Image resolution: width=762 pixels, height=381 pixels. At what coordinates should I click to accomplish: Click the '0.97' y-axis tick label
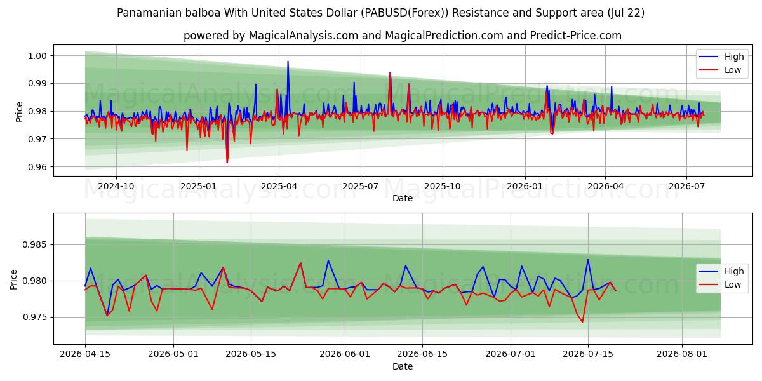(38, 139)
